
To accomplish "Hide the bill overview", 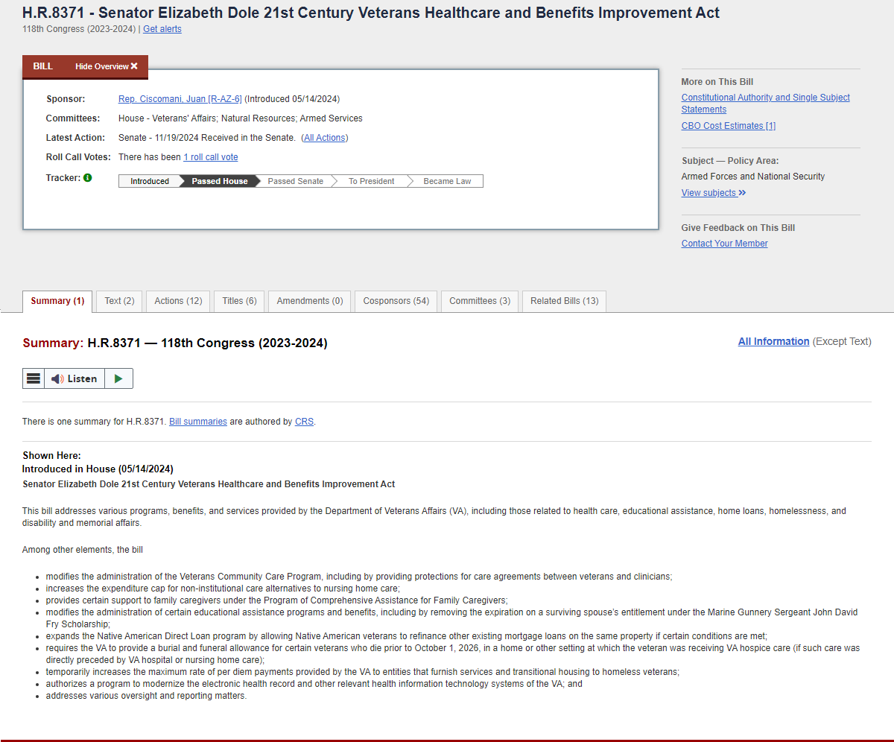I will pyautogui.click(x=107, y=66).
